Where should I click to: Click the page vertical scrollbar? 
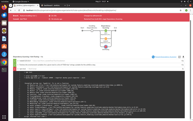click(190, 69)
